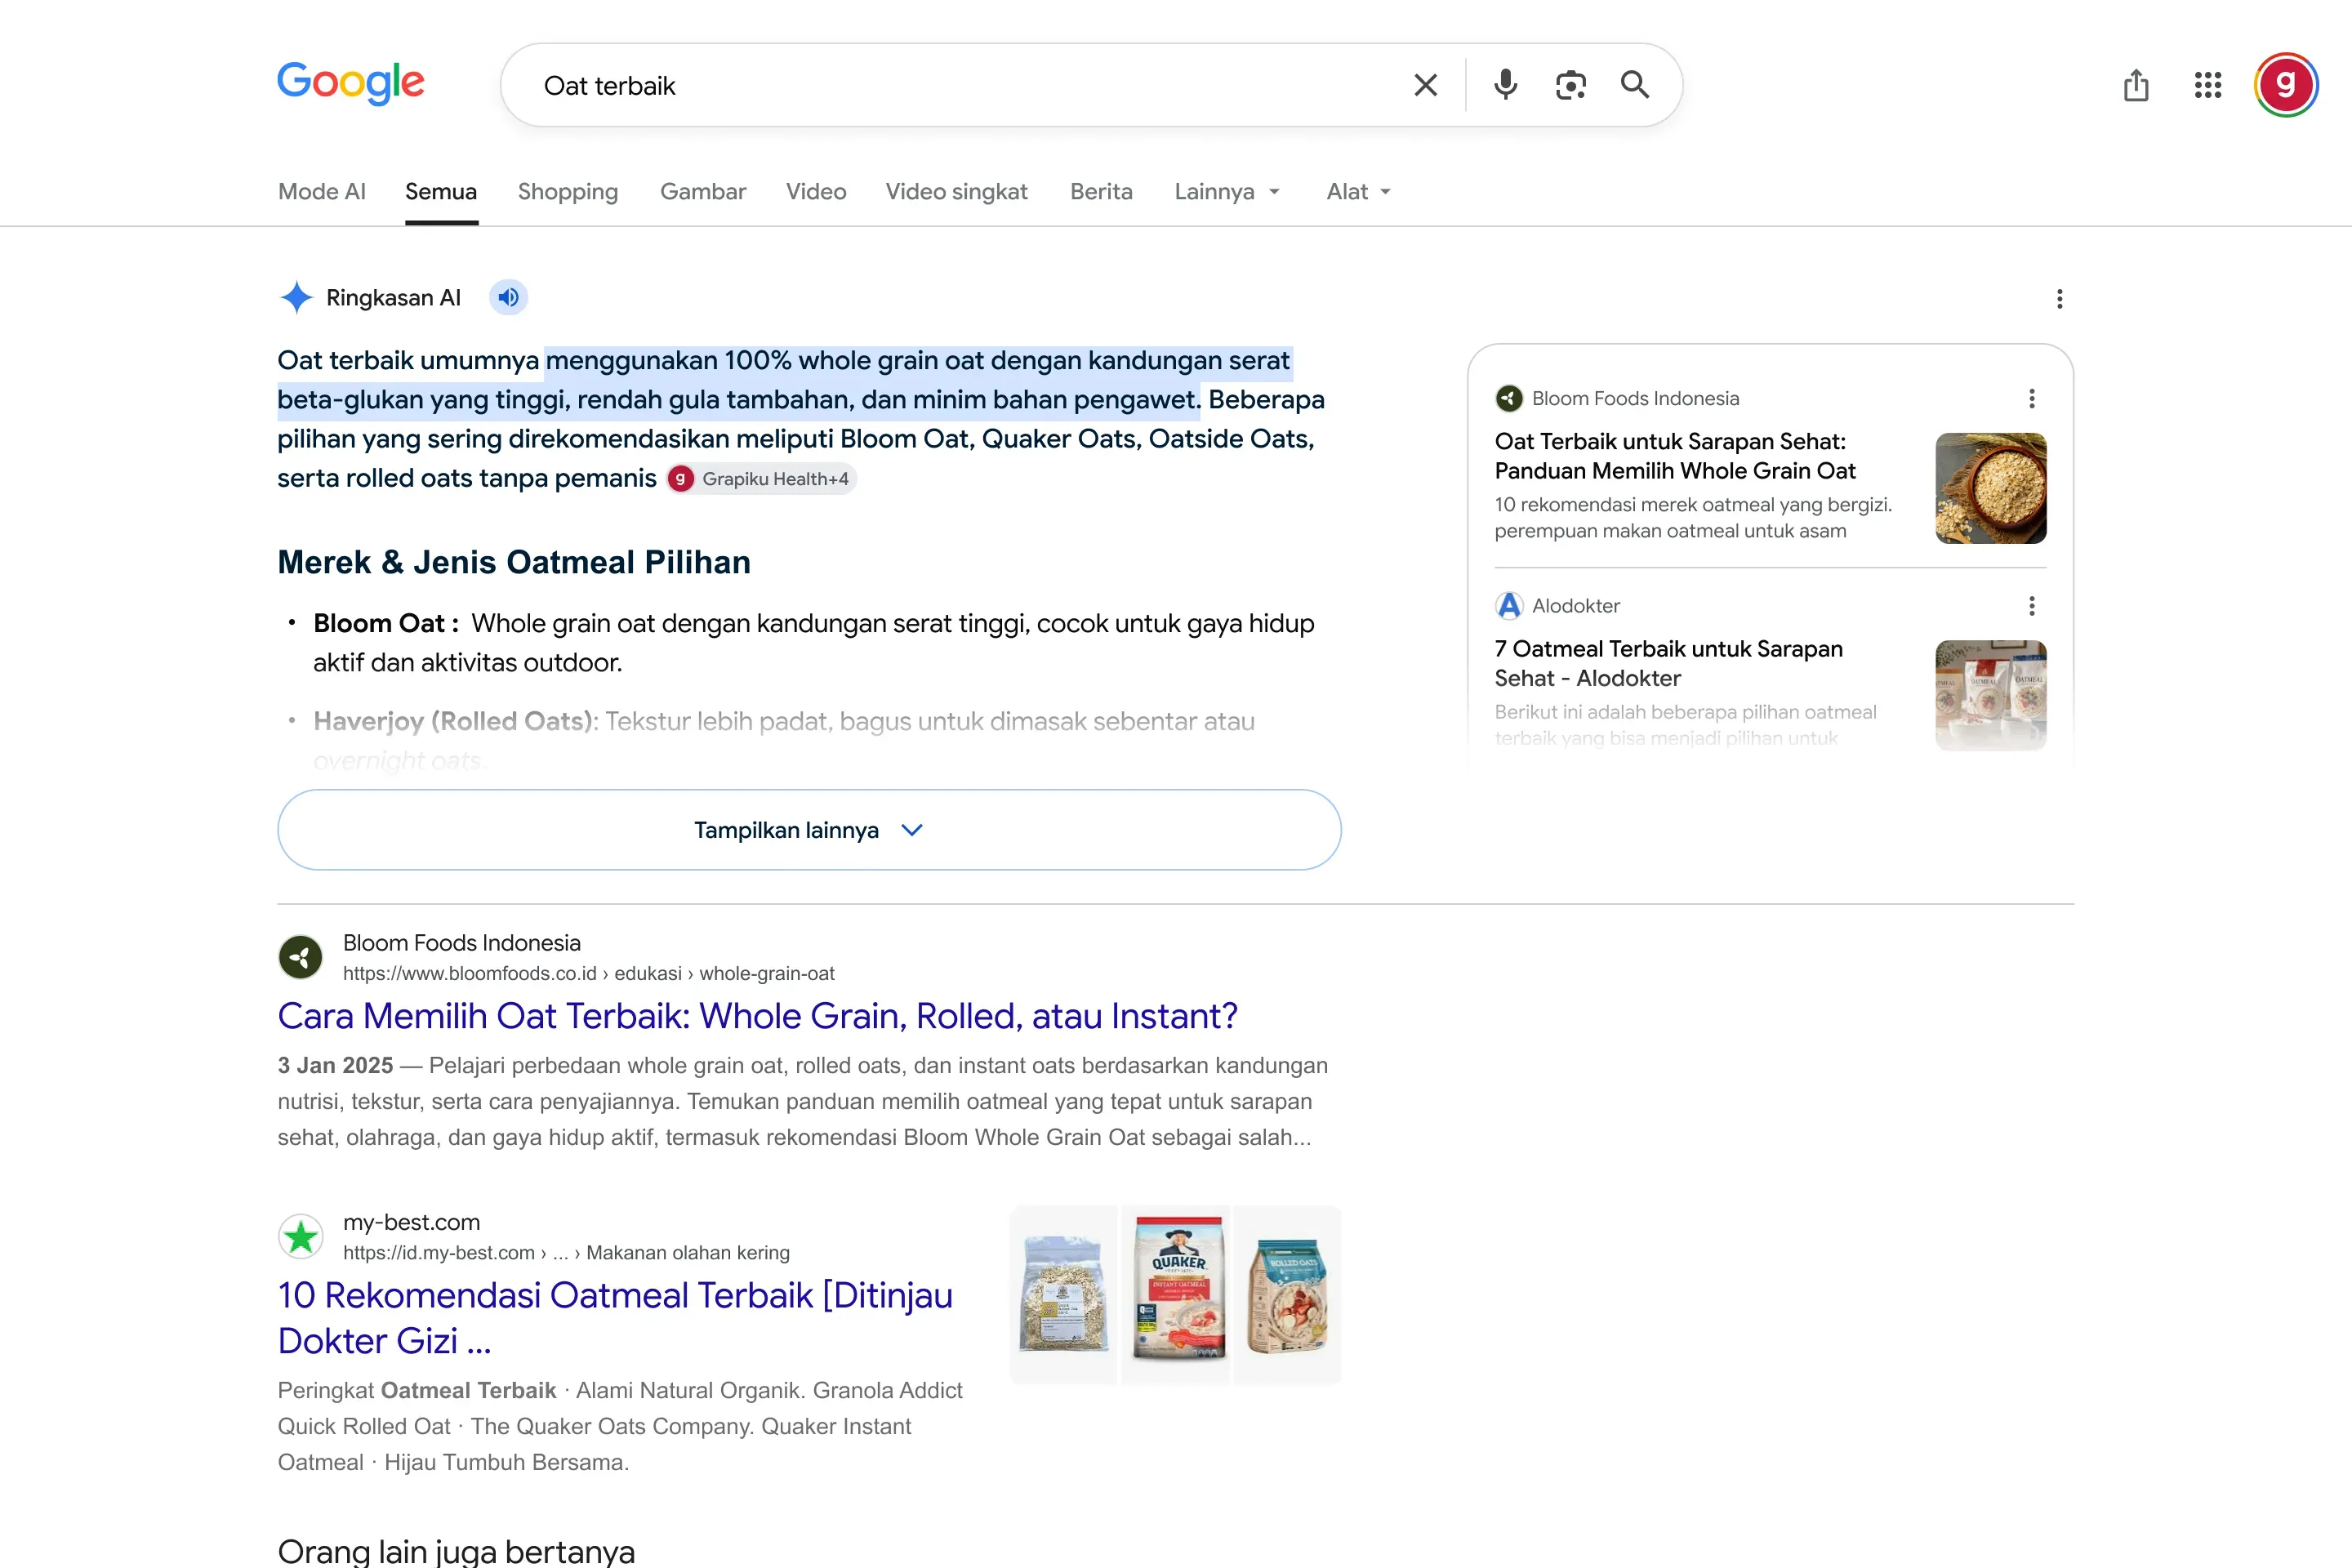The height and width of the screenshot is (1568, 2352).
Task: Open the oat bowl thumbnail in Bloom card
Action: click(1991, 488)
